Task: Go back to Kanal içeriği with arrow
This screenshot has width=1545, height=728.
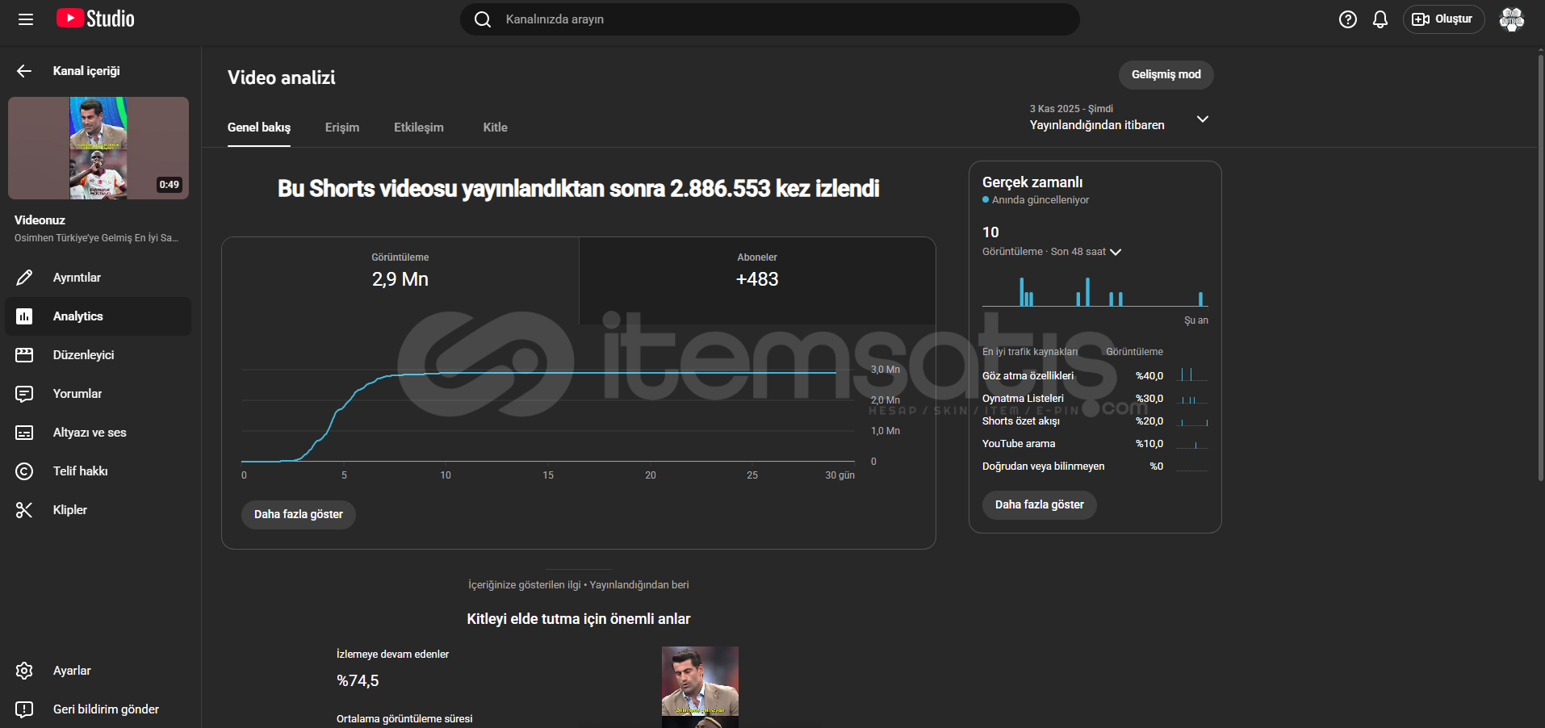Action: pyautogui.click(x=24, y=71)
